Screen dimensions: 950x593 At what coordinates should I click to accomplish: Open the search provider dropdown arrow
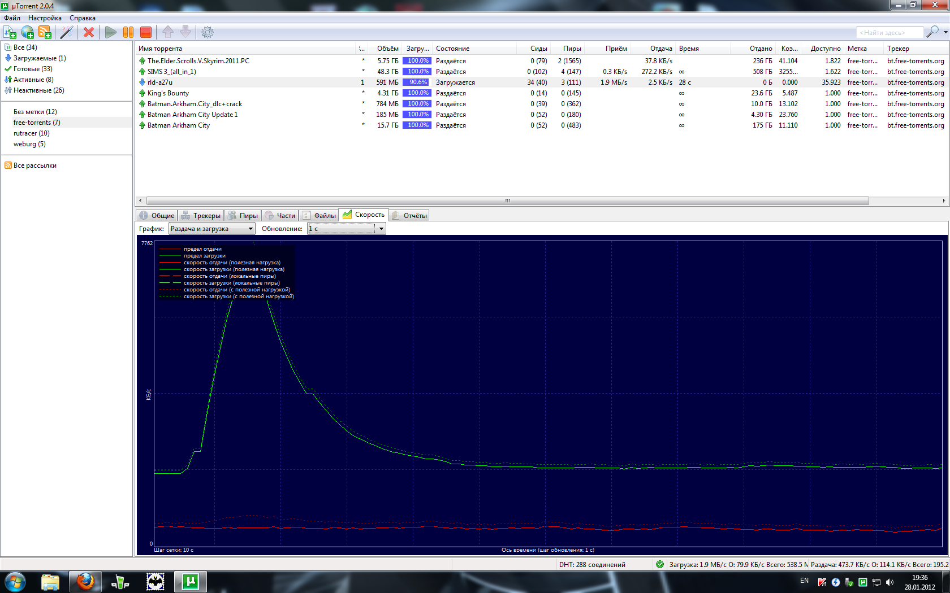pyautogui.click(x=945, y=32)
